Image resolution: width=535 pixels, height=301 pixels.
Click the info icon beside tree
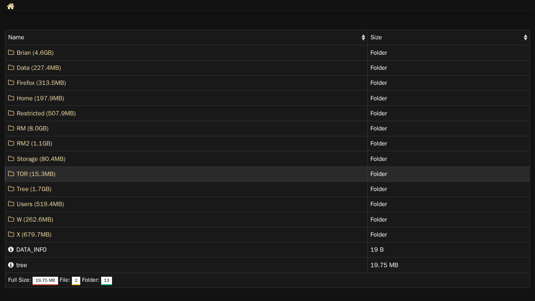(x=11, y=265)
